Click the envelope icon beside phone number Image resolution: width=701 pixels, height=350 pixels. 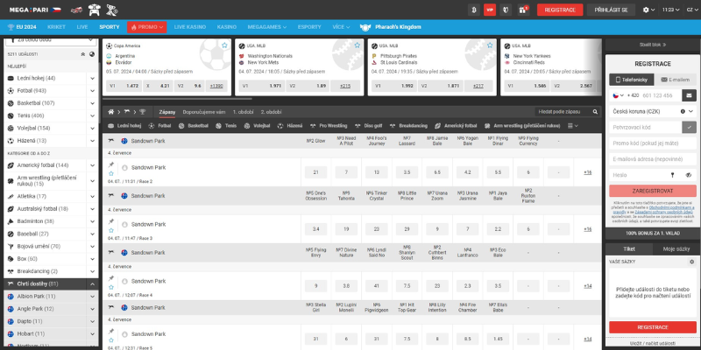(x=690, y=95)
